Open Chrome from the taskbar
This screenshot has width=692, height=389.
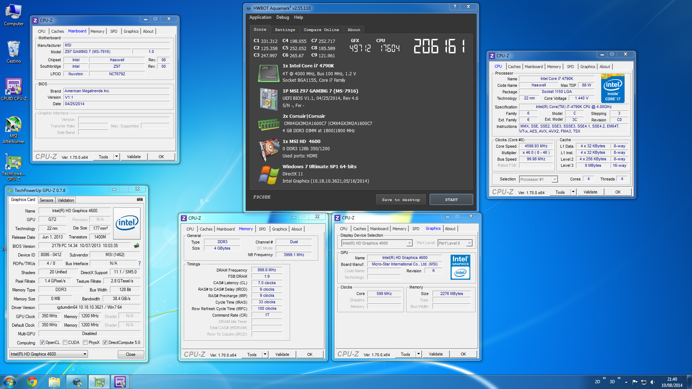click(x=32, y=382)
